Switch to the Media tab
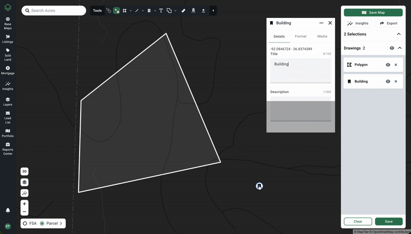Screen dimensions: 411x234 [x=322, y=37]
